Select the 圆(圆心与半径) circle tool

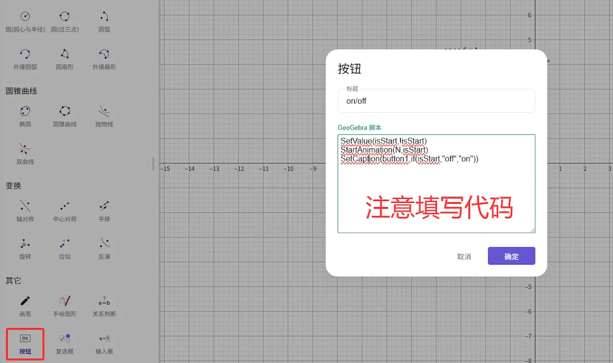(x=25, y=22)
